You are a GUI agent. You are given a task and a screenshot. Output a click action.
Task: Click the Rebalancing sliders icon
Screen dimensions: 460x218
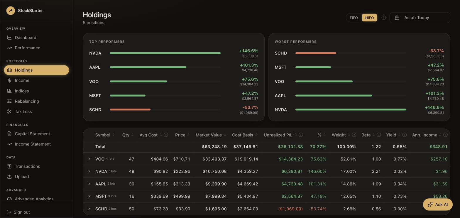(9, 101)
